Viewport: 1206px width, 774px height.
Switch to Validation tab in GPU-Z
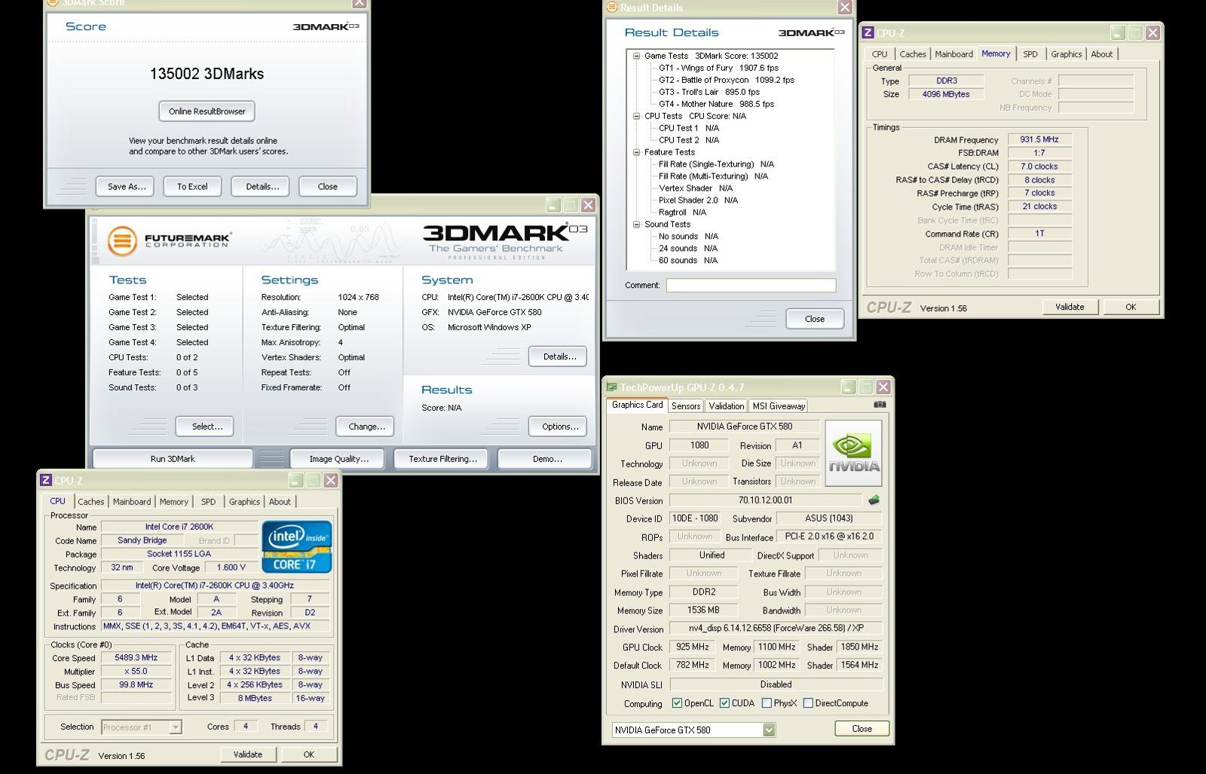tap(727, 406)
